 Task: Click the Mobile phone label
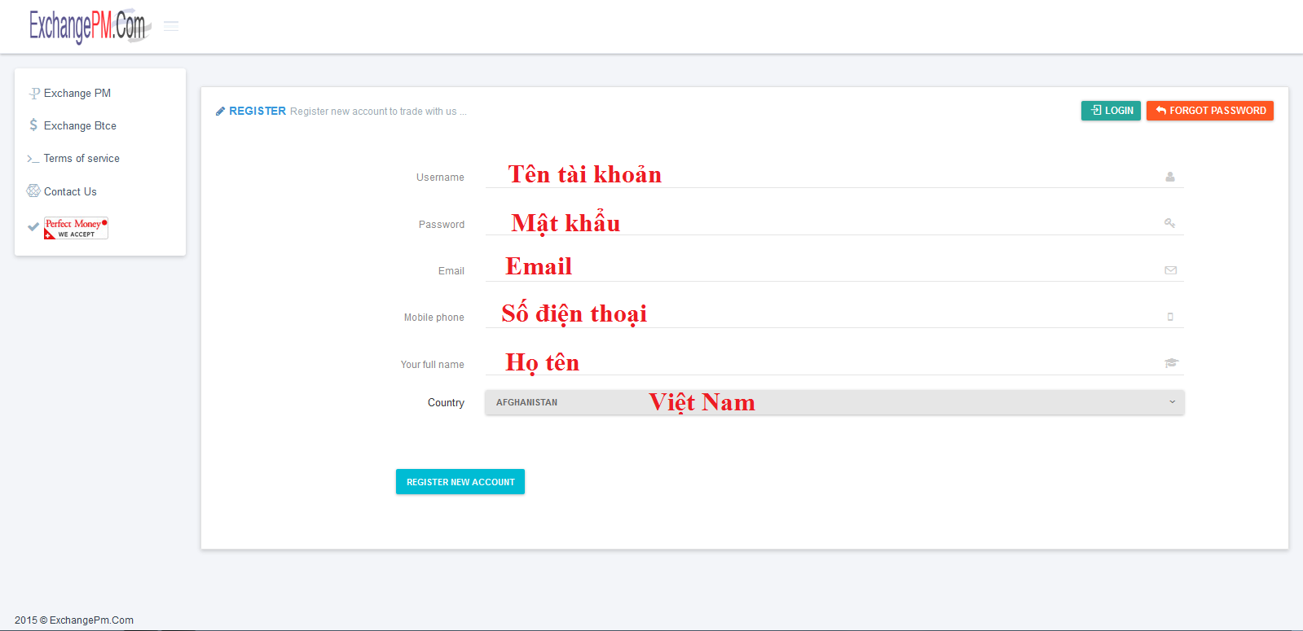pyautogui.click(x=434, y=318)
